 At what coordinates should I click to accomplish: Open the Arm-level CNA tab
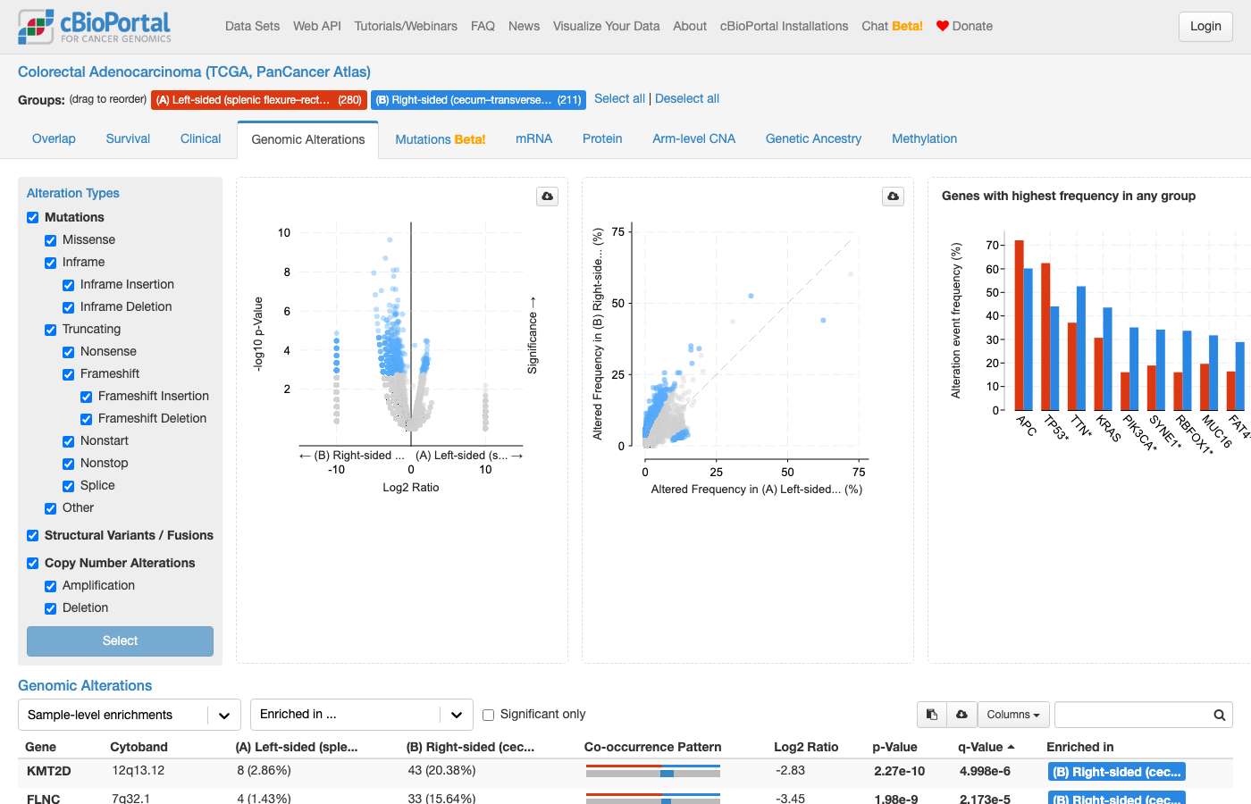point(694,138)
